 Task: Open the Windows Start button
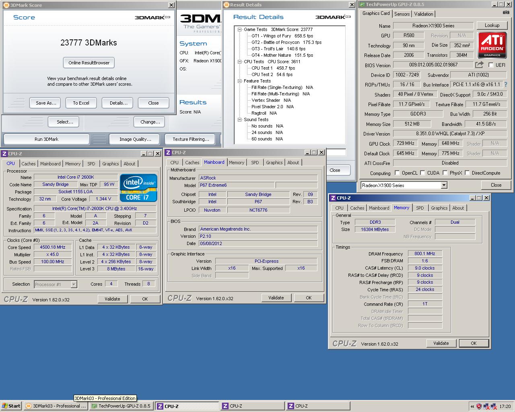[11, 406]
